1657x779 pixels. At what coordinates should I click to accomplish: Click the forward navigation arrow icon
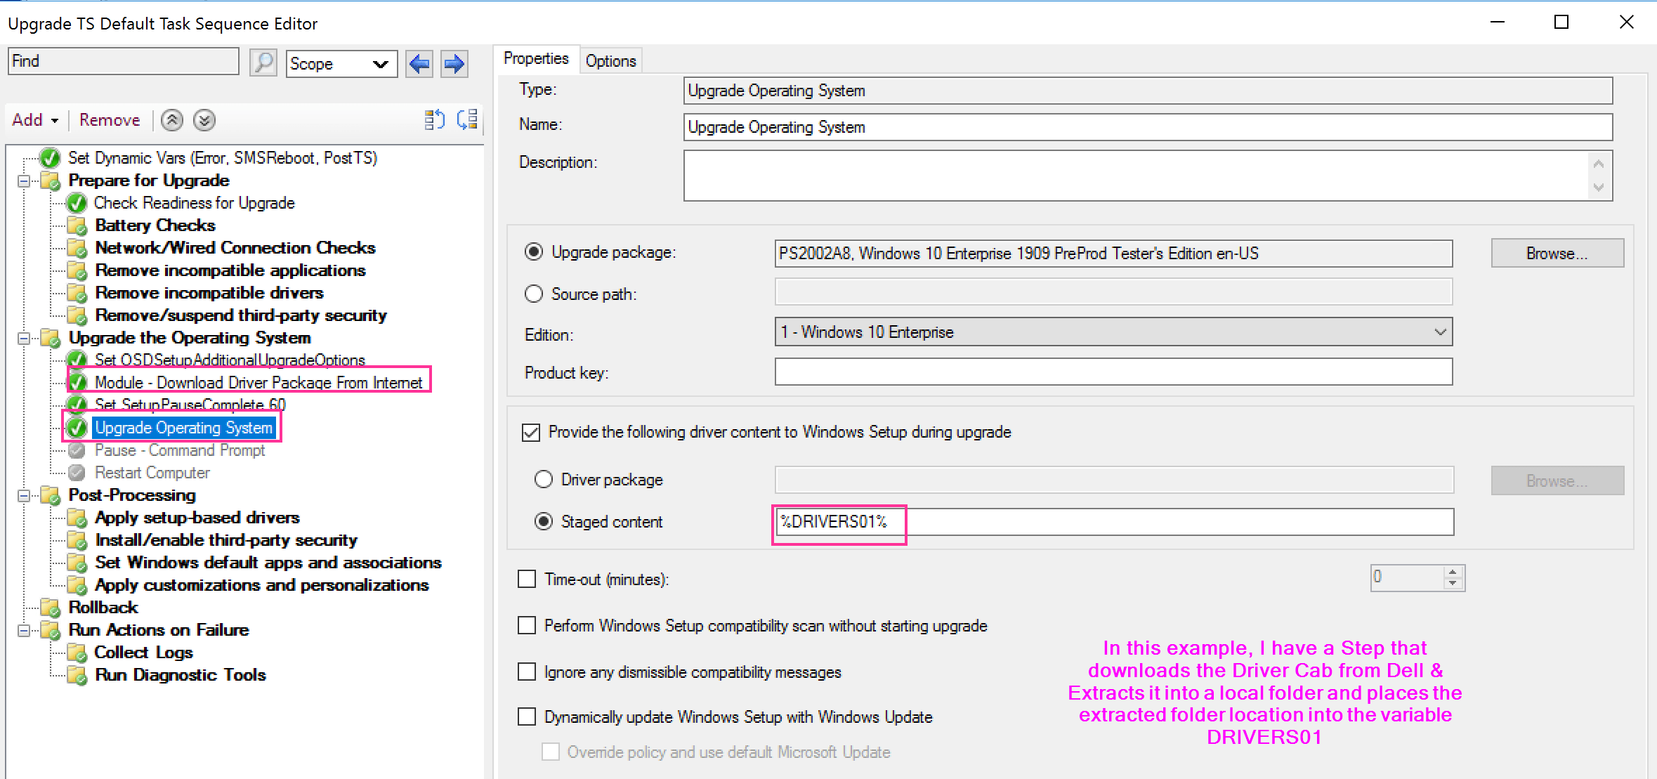(x=454, y=64)
